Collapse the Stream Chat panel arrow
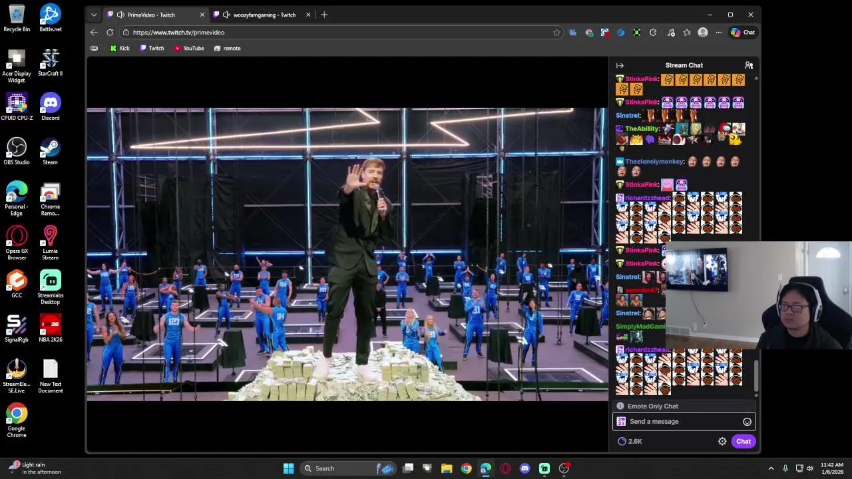This screenshot has width=852, height=479. [x=620, y=65]
